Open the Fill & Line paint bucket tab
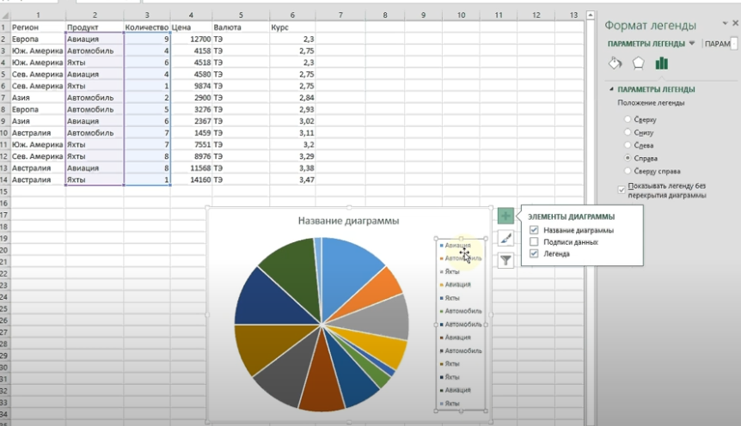741x426 pixels. (615, 64)
